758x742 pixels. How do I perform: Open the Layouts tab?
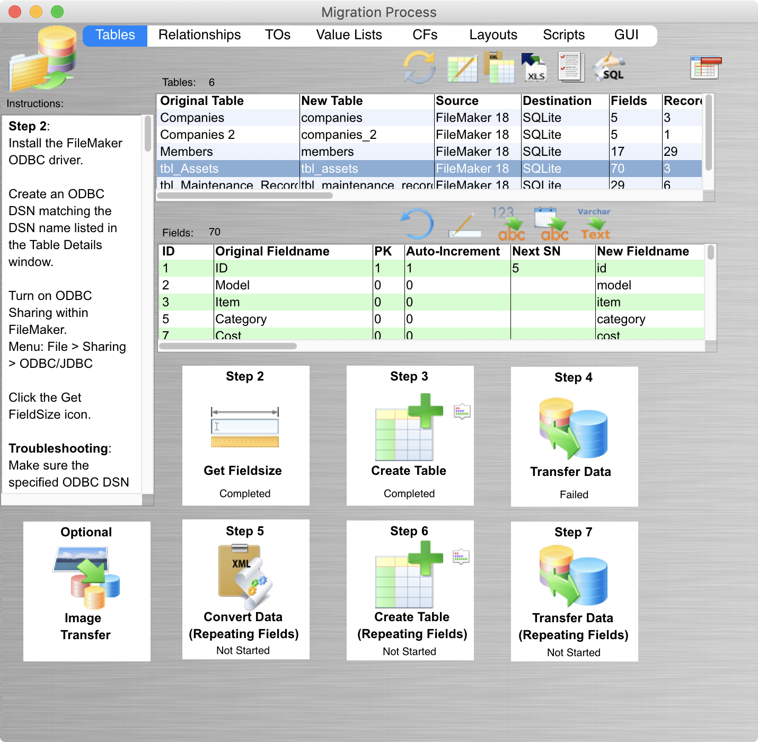click(493, 35)
